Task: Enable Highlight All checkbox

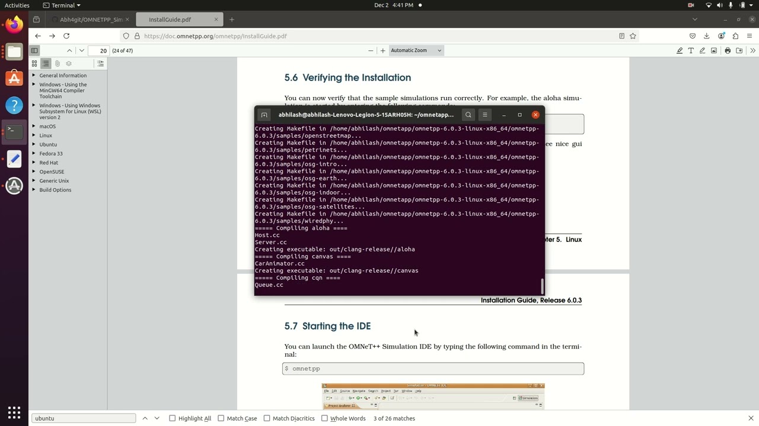Action: tap(173, 418)
